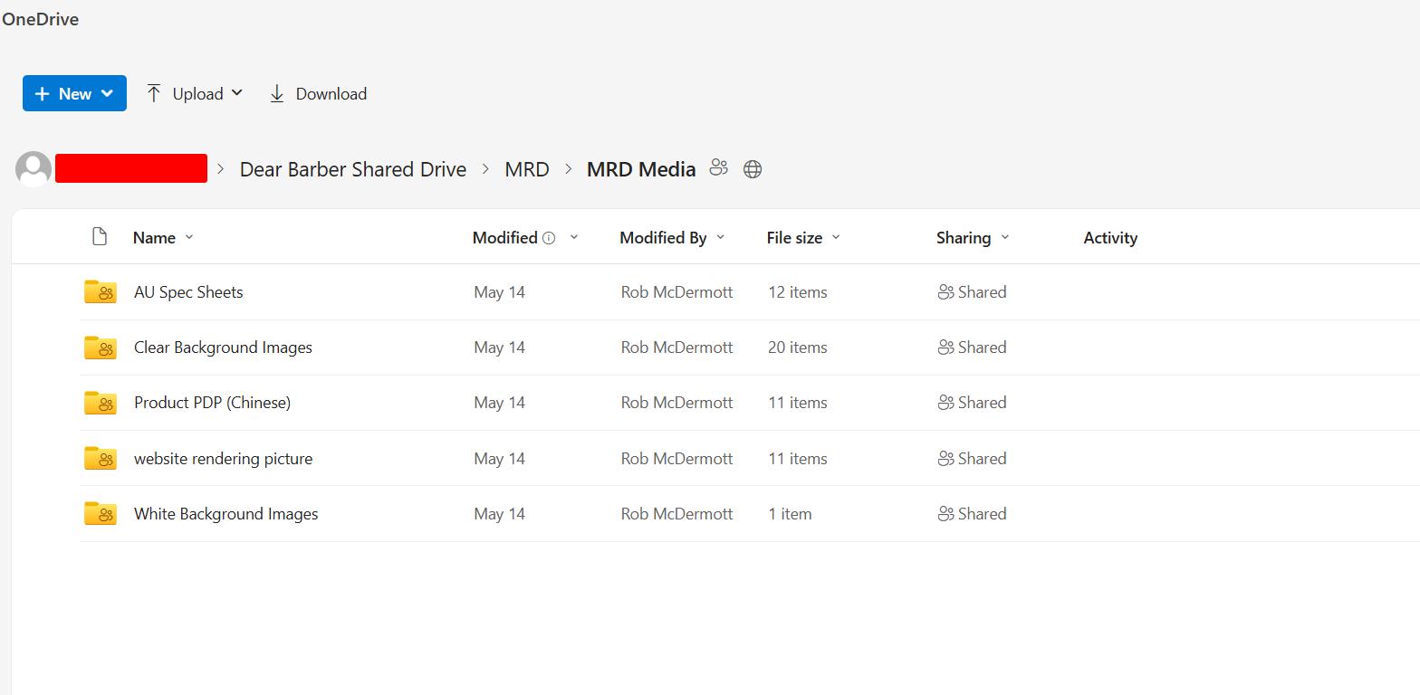Go to the MRD breadcrumb folder
1420x695 pixels.
527,169
